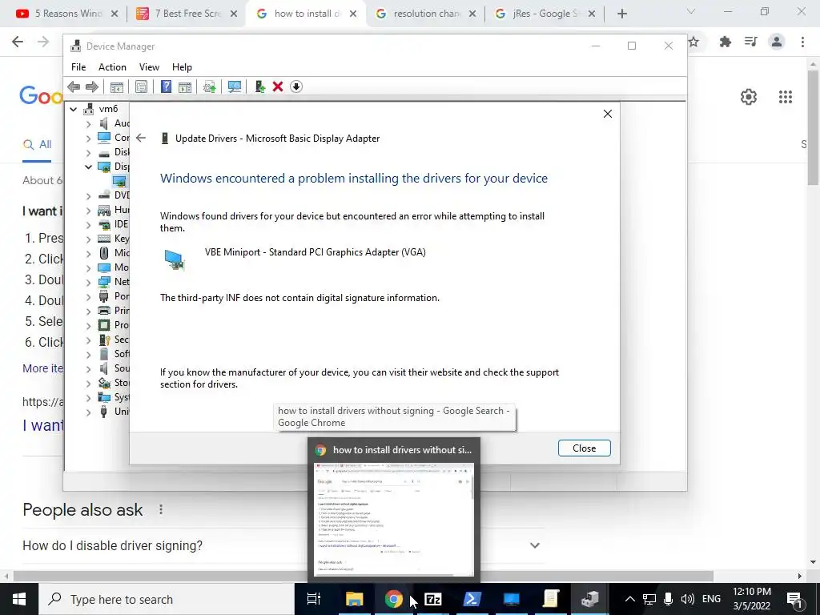This screenshot has height=615, width=820.
Task: Click the X to dismiss the Update Drivers dialog
Action: 607,114
